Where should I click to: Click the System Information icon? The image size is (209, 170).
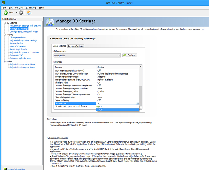pyautogui.click(x=5, y=169)
